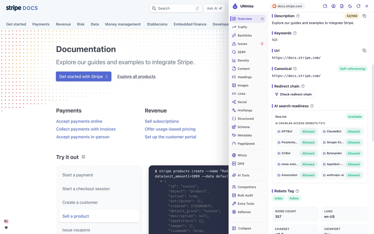Open the Headings section

pos(248,77)
